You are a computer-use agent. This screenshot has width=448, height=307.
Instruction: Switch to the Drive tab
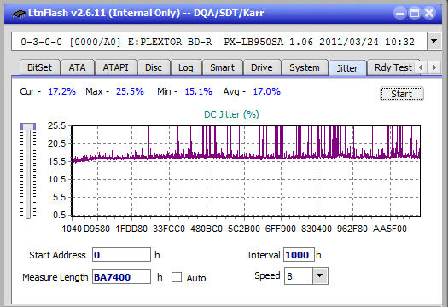261,67
